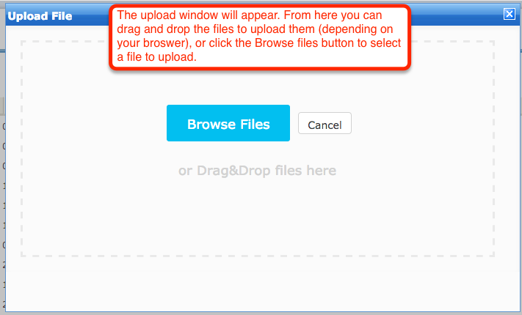Screen dimensions: 522x315
Task: Cancel the file upload
Action: (x=325, y=123)
